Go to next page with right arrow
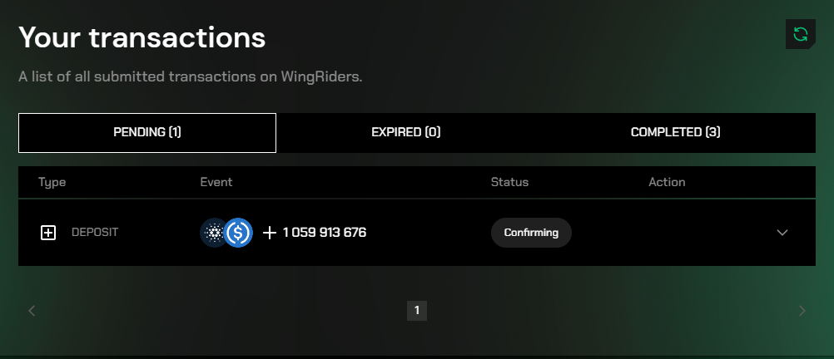The image size is (834, 359). pos(802,311)
